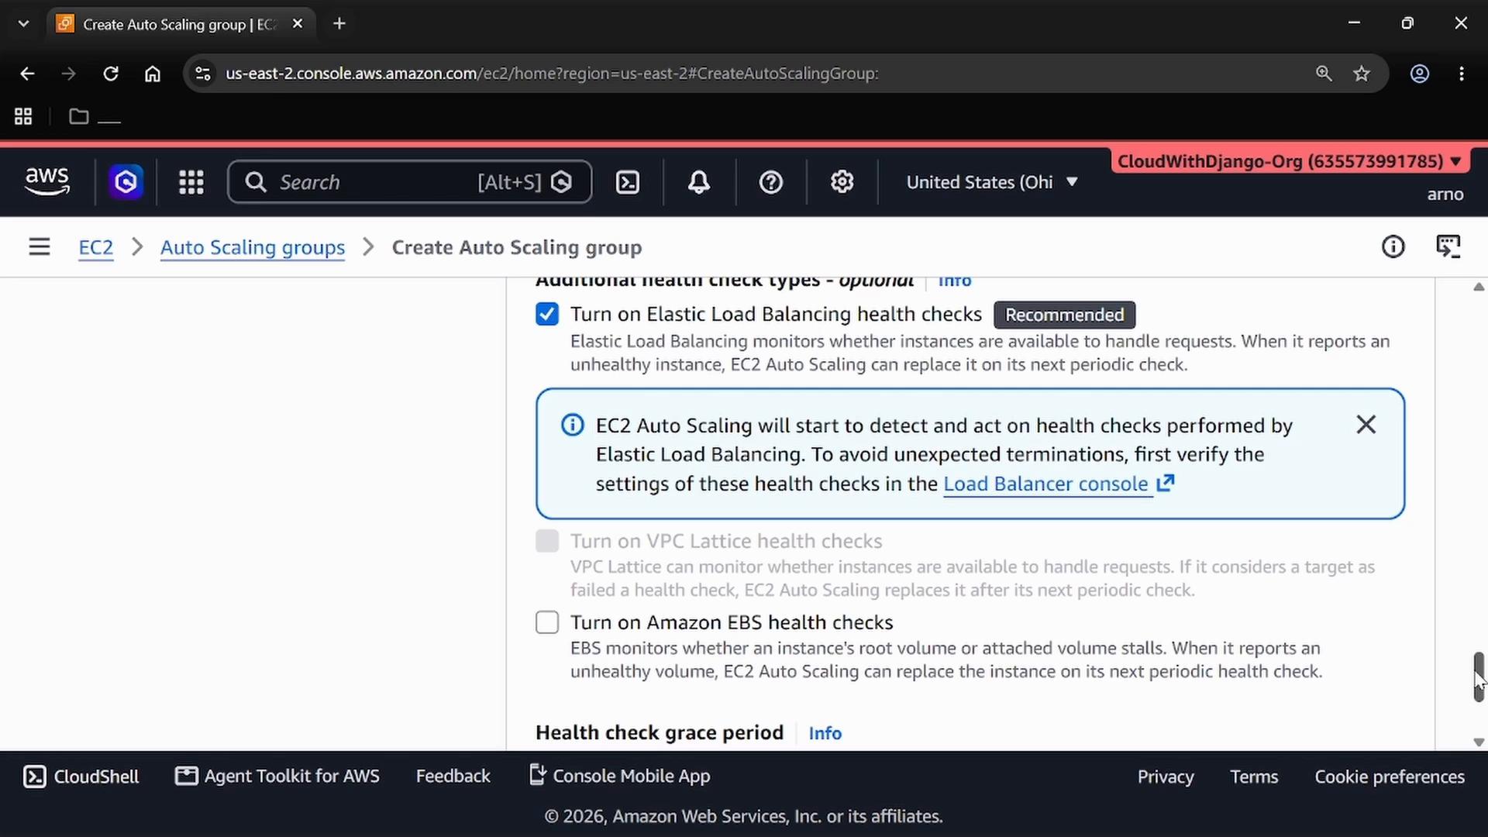Screen dimensions: 1488x837
Task: Open Cookie preferences in the footer
Action: [1390, 777]
